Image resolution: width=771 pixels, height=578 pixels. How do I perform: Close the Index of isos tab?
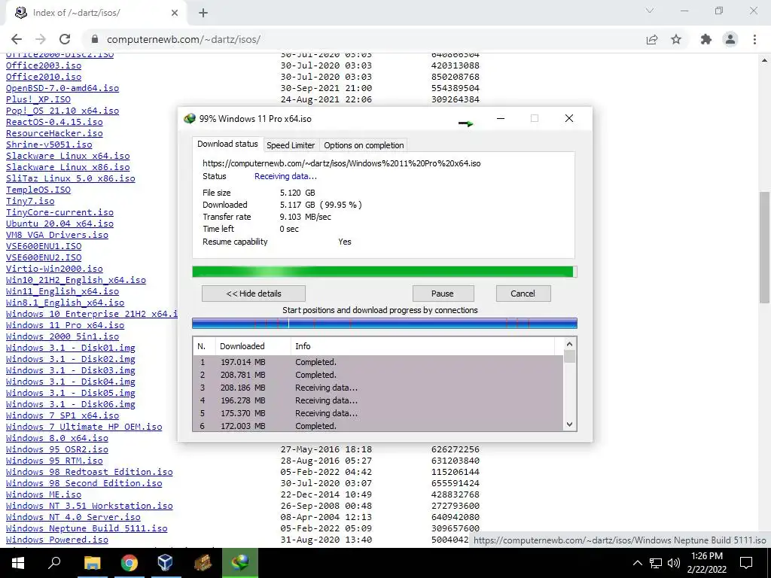tap(175, 13)
